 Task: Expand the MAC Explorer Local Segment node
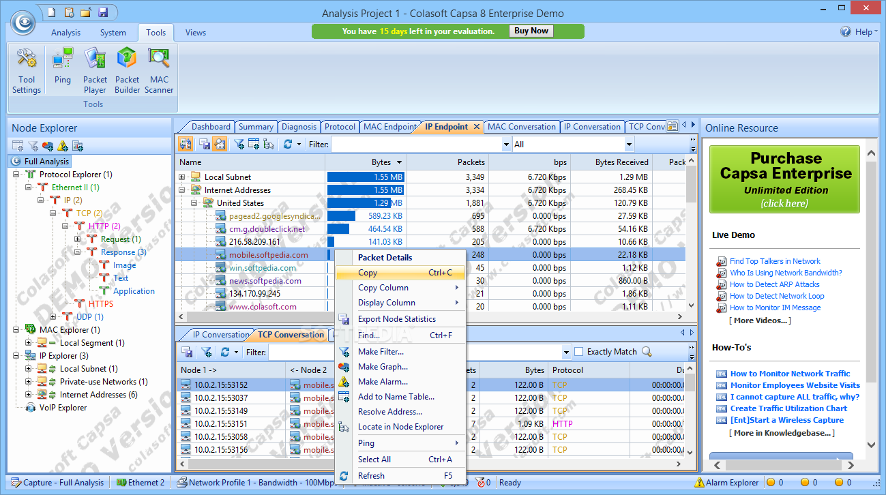pyautogui.click(x=28, y=343)
